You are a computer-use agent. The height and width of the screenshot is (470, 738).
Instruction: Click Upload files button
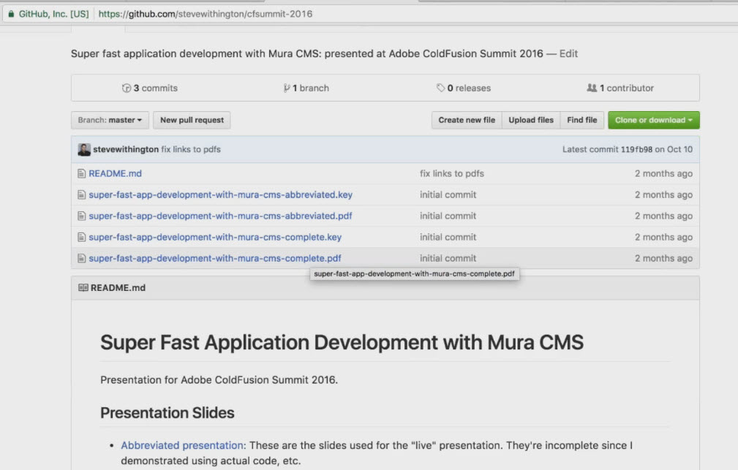click(531, 120)
